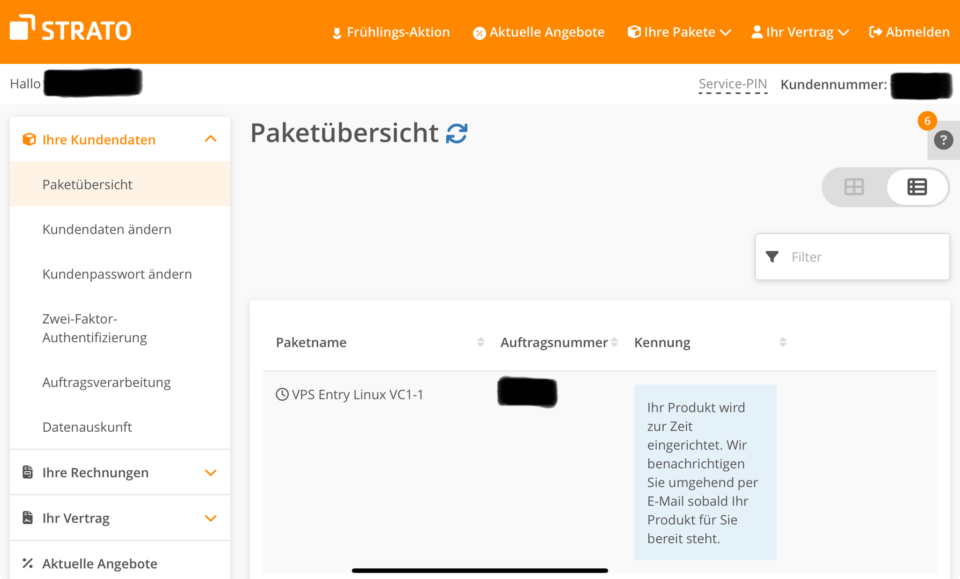
Task: Show the Service-PIN
Action: pos(733,84)
